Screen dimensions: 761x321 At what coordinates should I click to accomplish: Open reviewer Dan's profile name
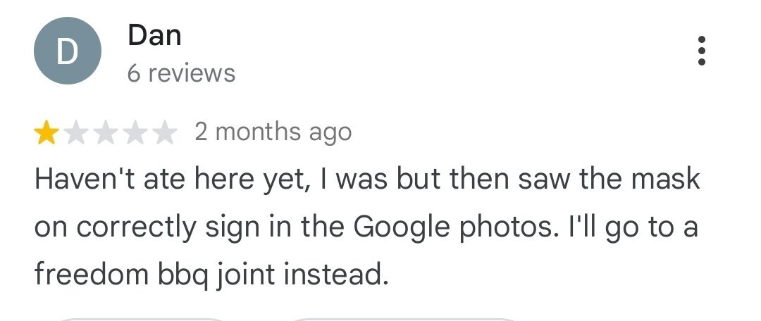pyautogui.click(x=154, y=35)
